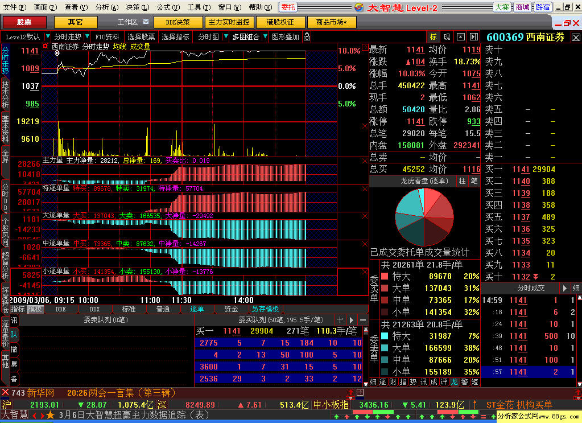
Task: Open the 工作区 dropdown
Action: pyautogui.click(x=146, y=22)
